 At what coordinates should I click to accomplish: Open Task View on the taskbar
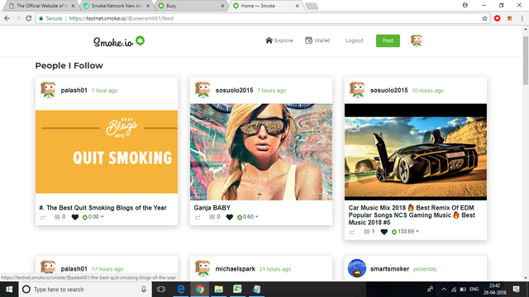pyautogui.click(x=161, y=290)
